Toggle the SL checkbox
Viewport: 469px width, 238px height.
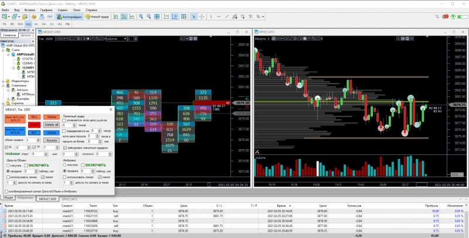(6, 147)
